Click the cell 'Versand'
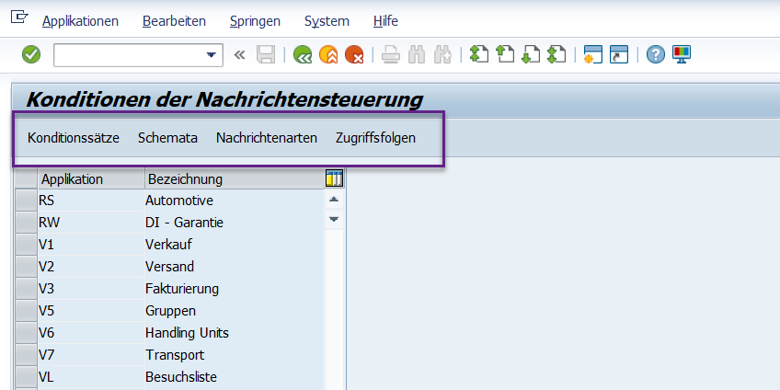780x390 pixels. click(x=235, y=267)
